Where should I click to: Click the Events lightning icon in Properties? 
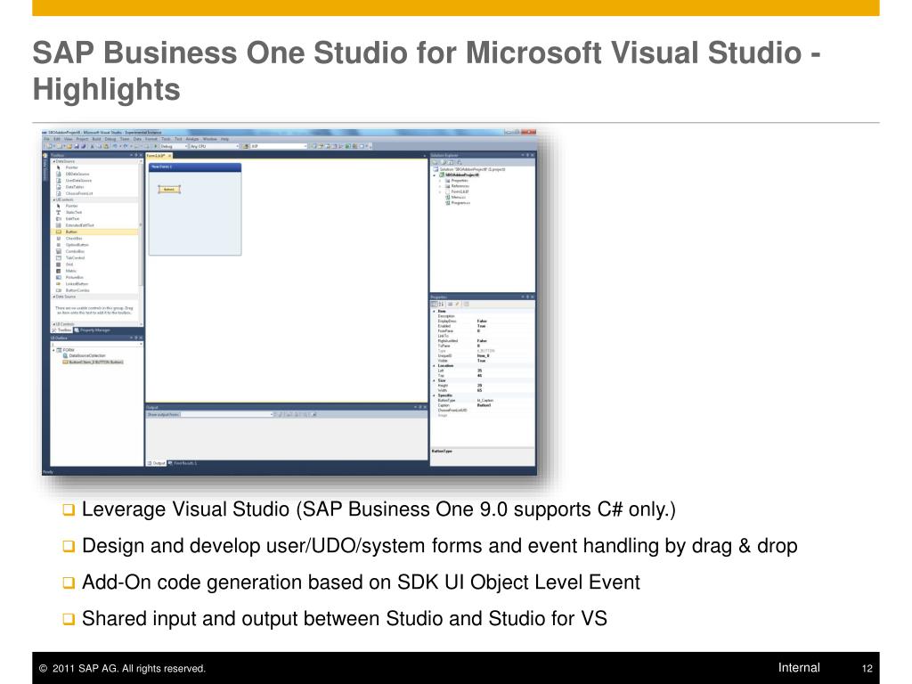[x=457, y=305]
